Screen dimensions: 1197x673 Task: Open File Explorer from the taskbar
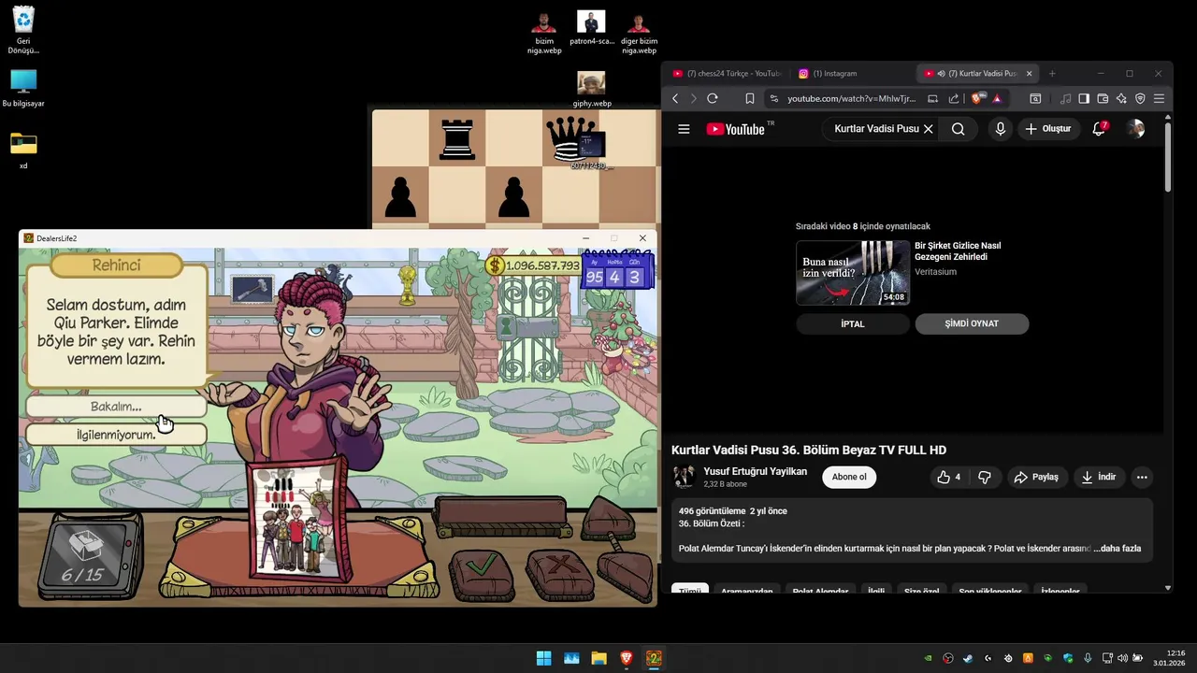tap(598, 658)
